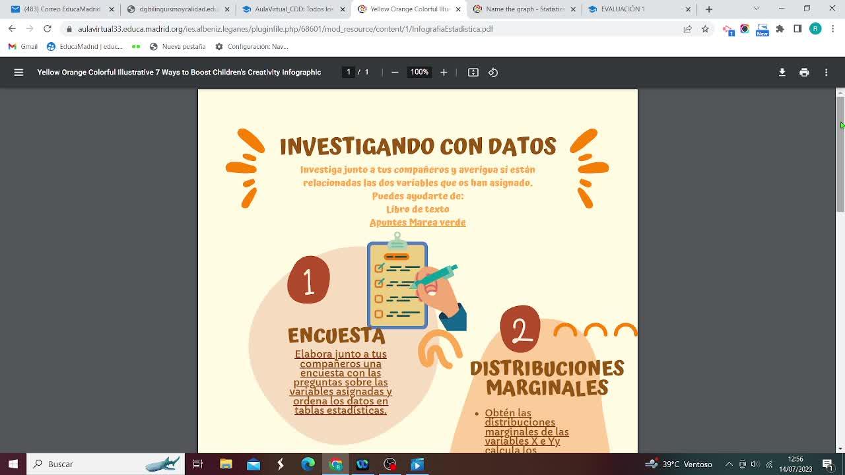Select the Yellow Orange Colorful tab
The image size is (845, 475).
pos(409,9)
